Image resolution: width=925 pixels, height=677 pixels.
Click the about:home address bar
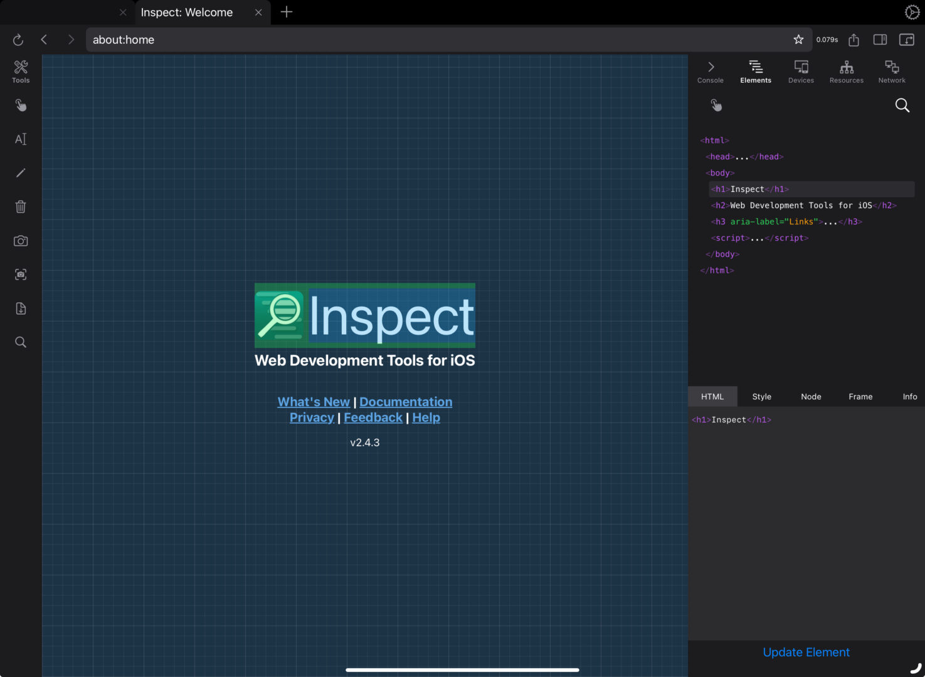pyautogui.click(x=449, y=39)
